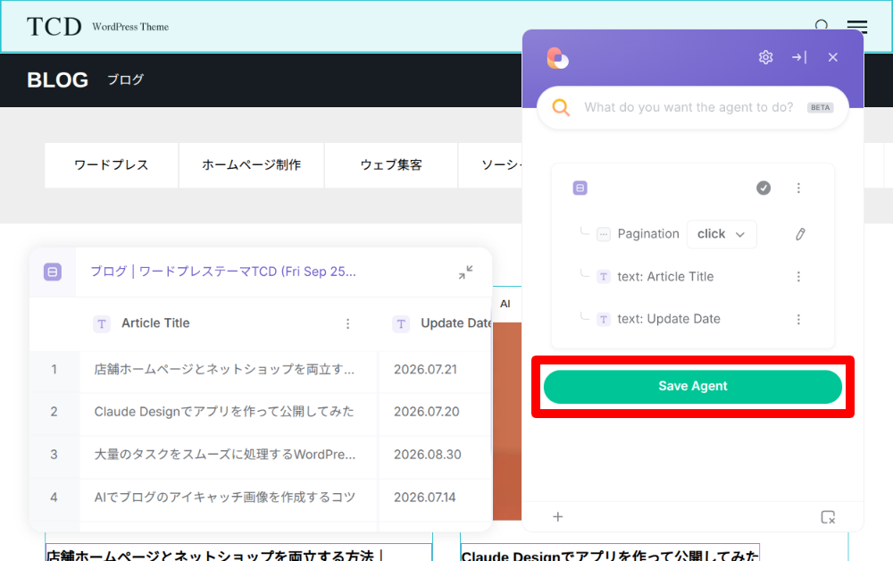Edit Pagination with the pencil icon
The height and width of the screenshot is (561, 893).
800,234
